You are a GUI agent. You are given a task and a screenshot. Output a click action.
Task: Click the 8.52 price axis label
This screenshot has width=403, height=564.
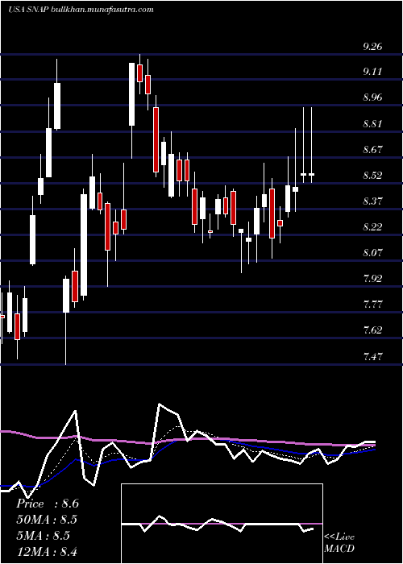372,175
